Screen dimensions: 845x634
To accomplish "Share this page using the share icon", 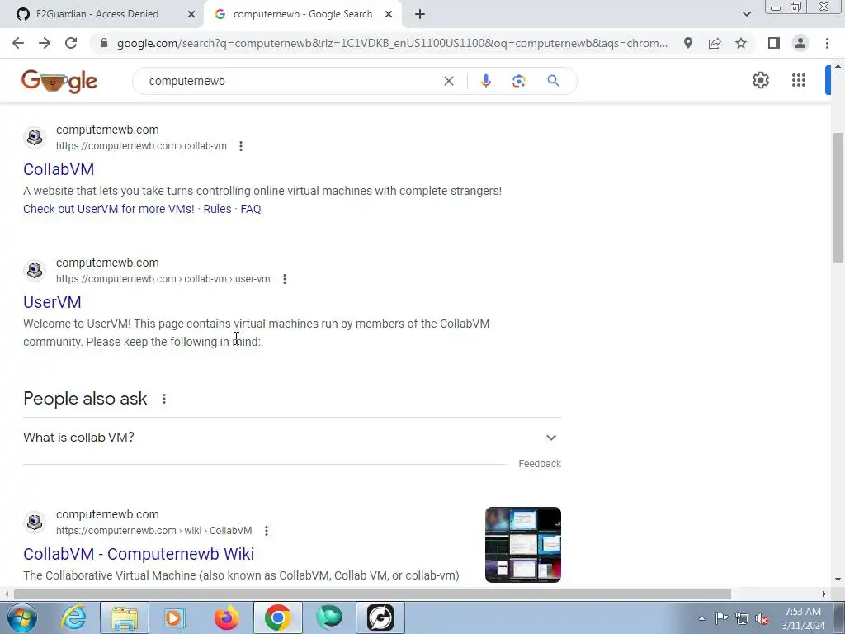I will click(x=715, y=43).
